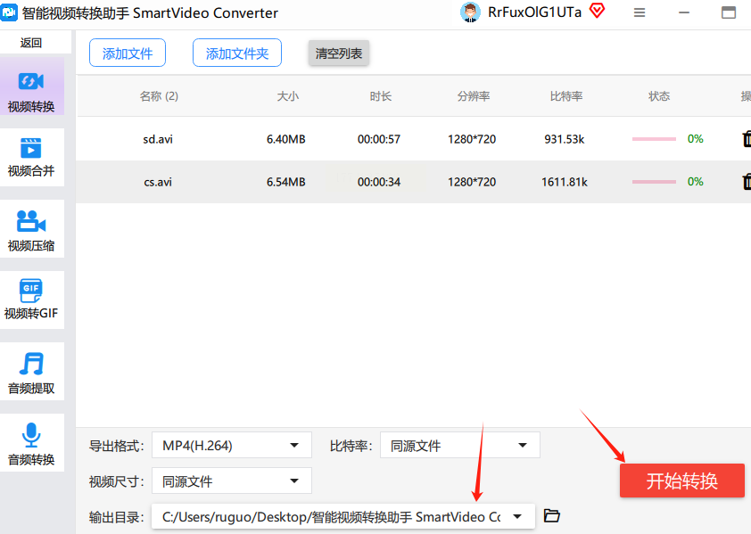The width and height of the screenshot is (751, 534).
Task: Select the cs.avi file name
Action: (x=158, y=182)
